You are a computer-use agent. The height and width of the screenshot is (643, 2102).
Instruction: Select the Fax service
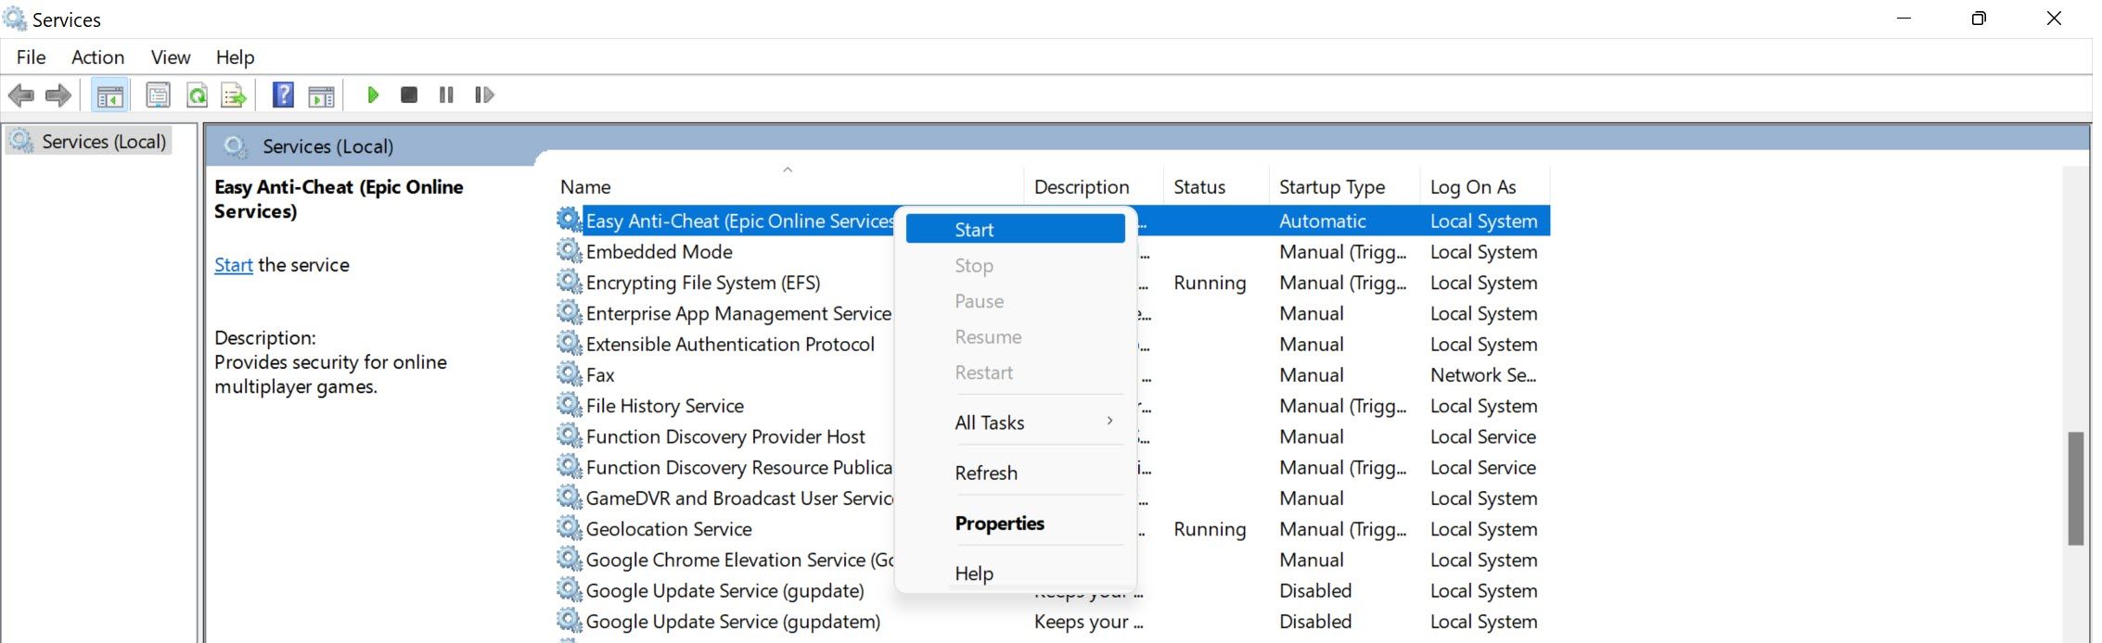[x=600, y=374]
